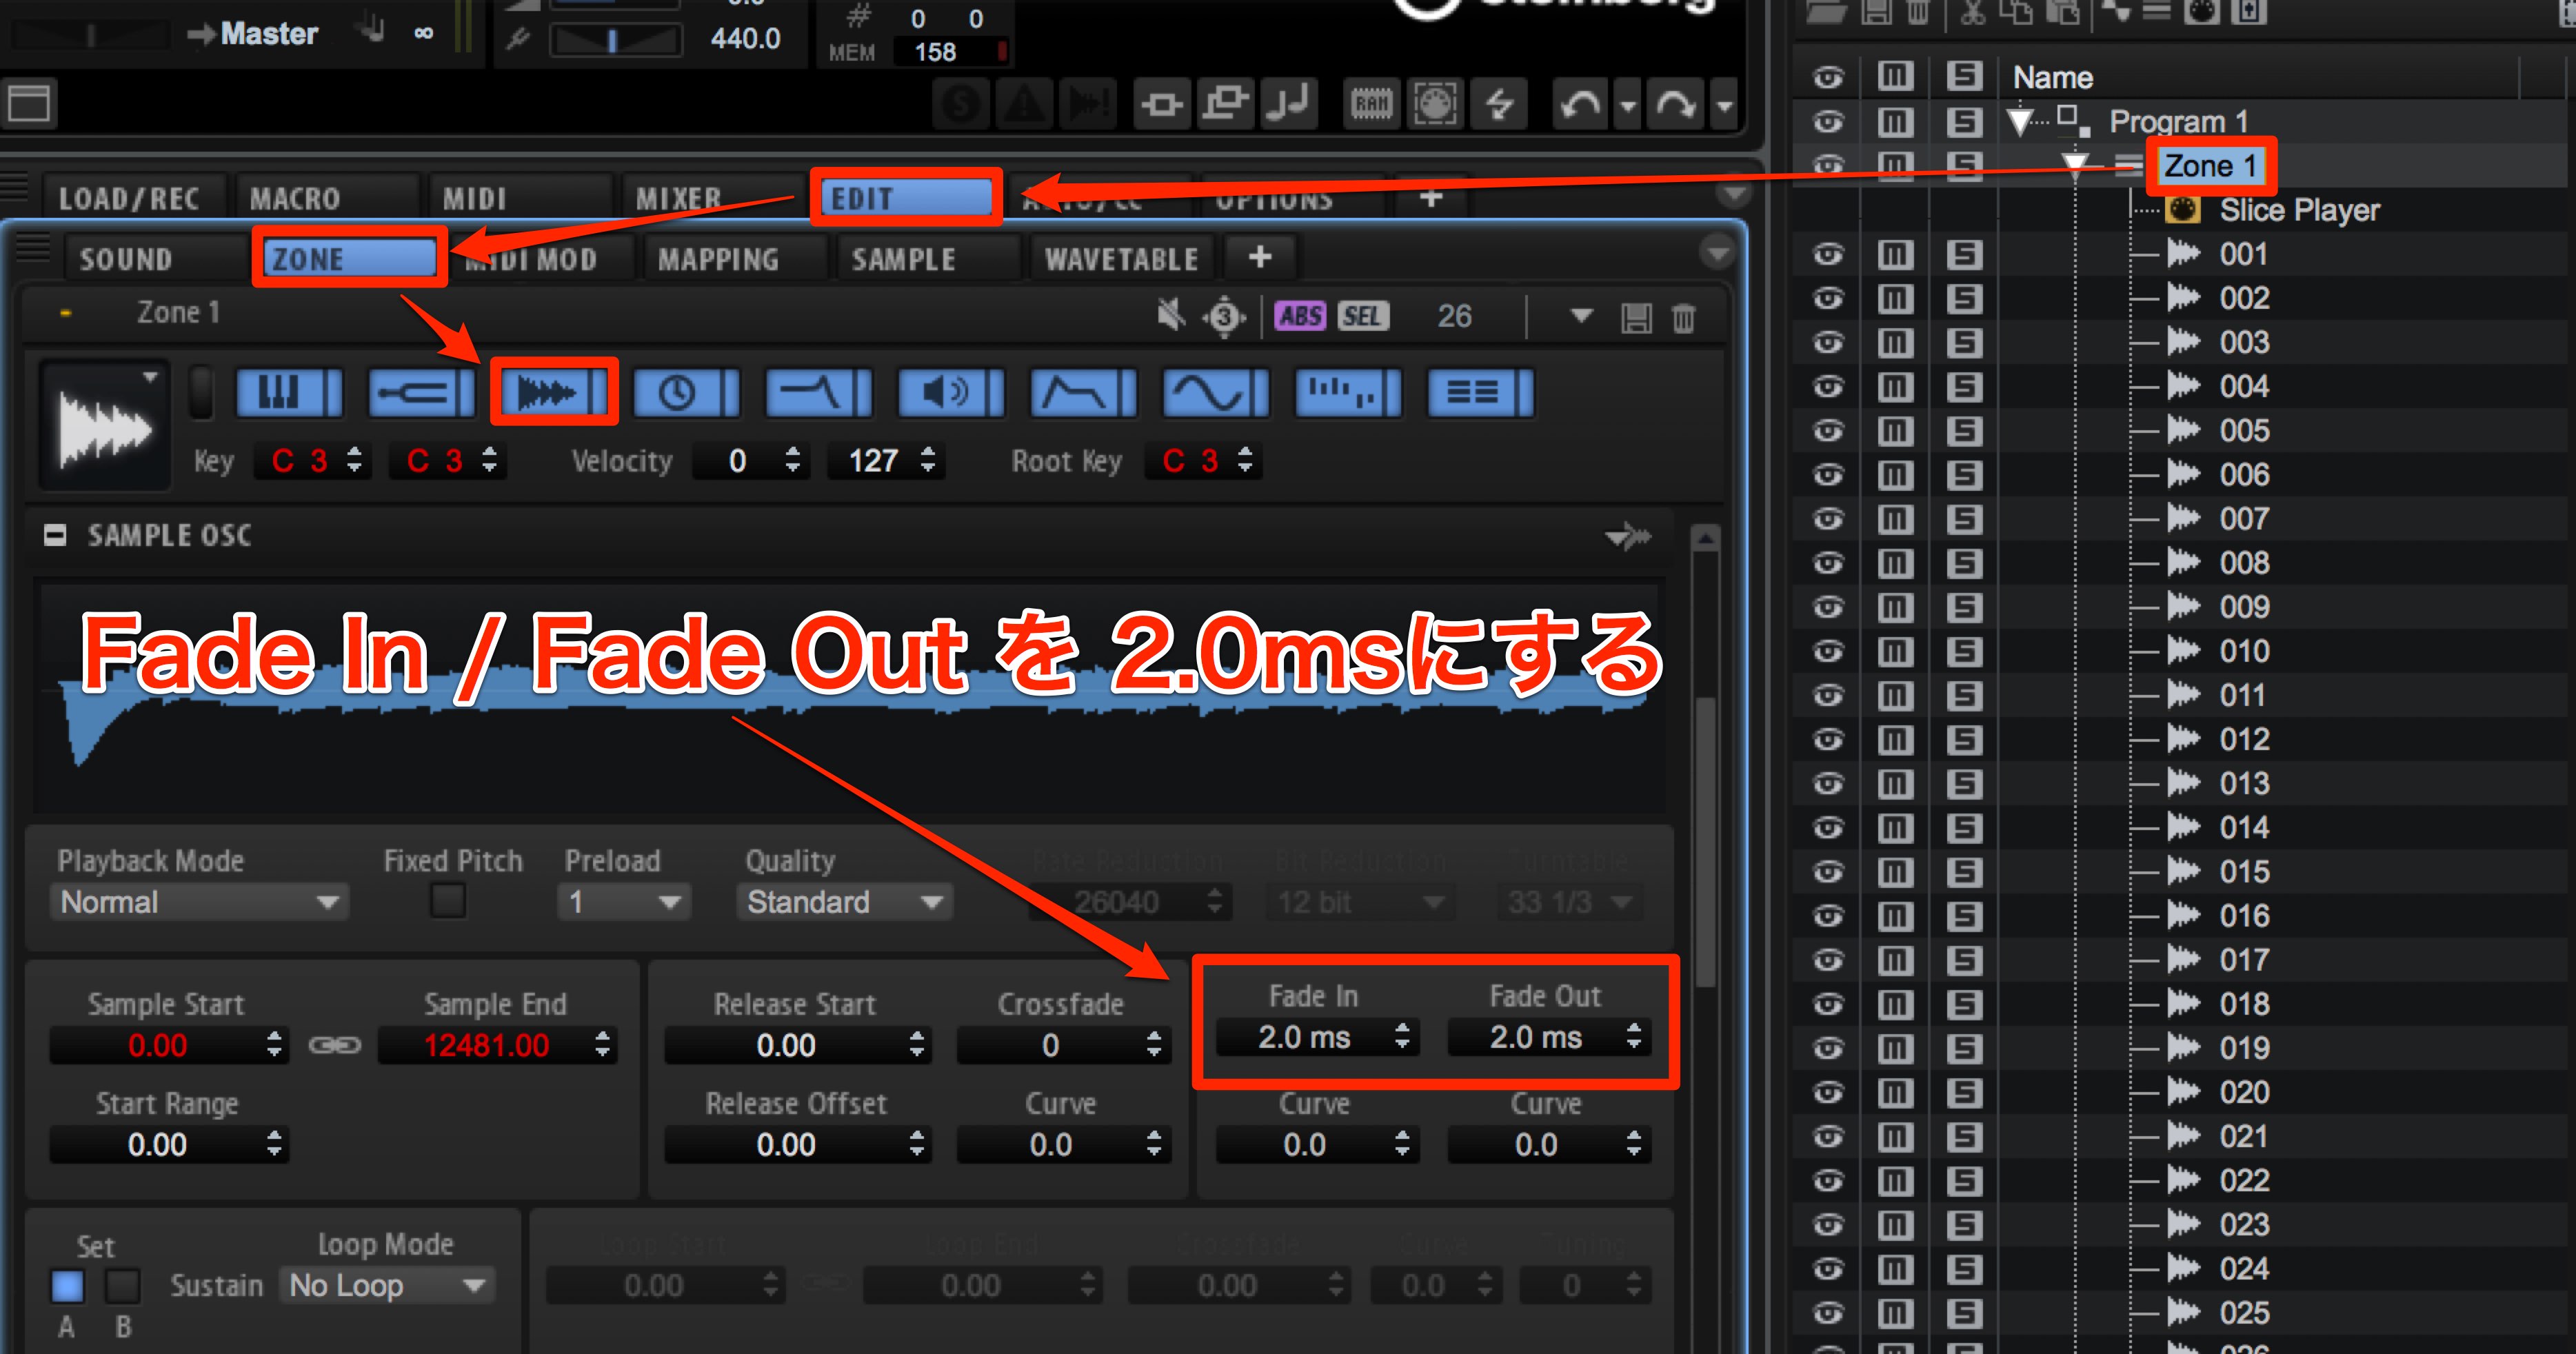Image resolution: width=2576 pixels, height=1354 pixels.
Task: Open the MAPPING sub-tab
Action: click(718, 259)
